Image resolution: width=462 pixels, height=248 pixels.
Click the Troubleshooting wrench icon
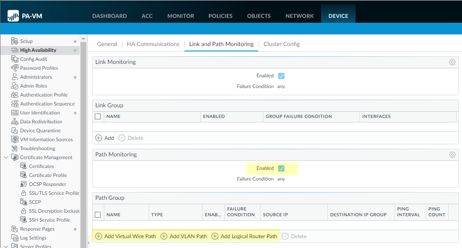coord(14,148)
